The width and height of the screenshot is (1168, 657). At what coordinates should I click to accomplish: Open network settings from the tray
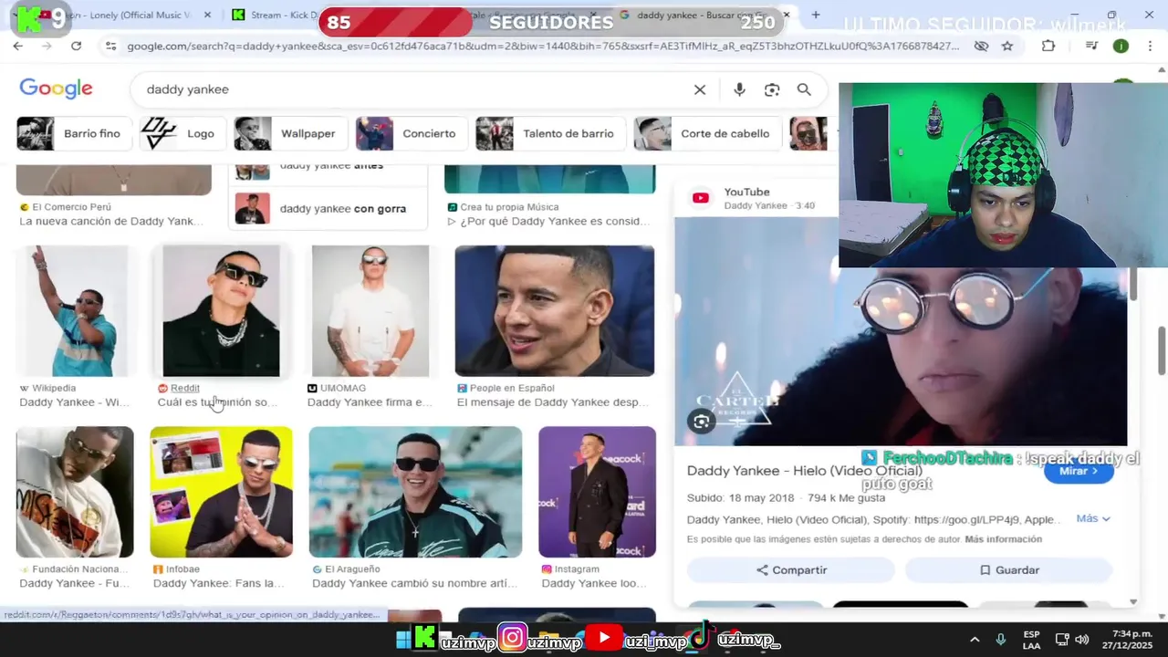click(x=1062, y=640)
